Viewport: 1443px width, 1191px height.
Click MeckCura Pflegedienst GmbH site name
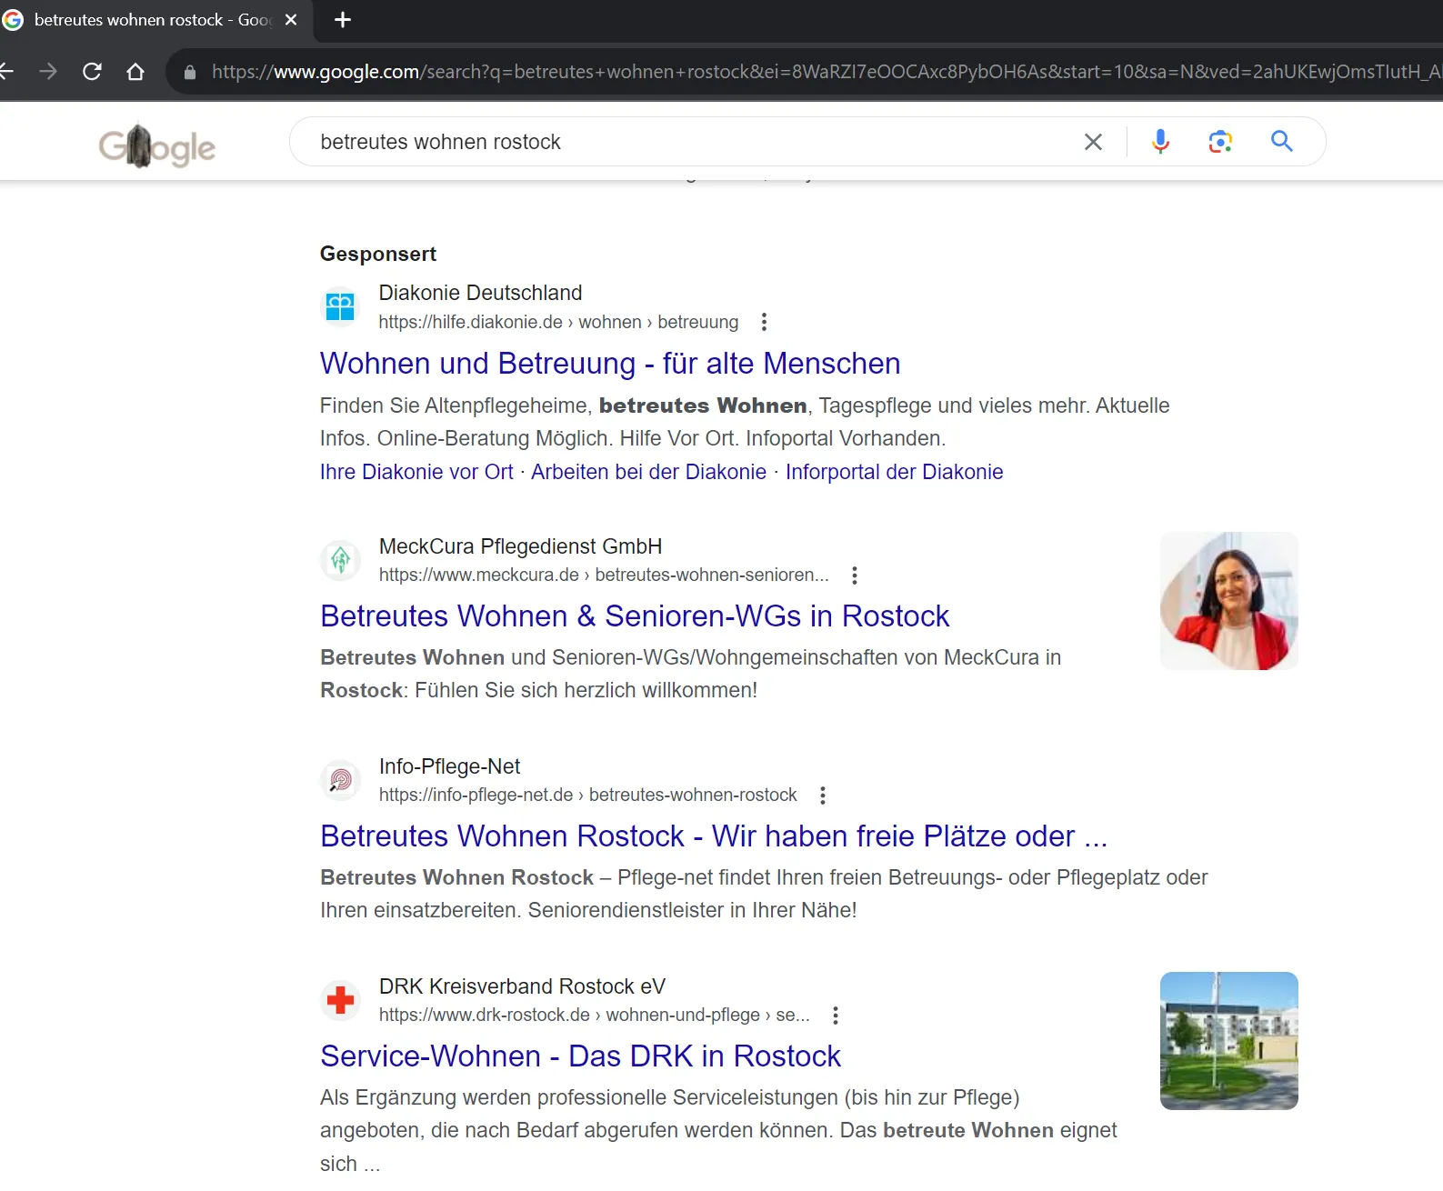point(520,546)
